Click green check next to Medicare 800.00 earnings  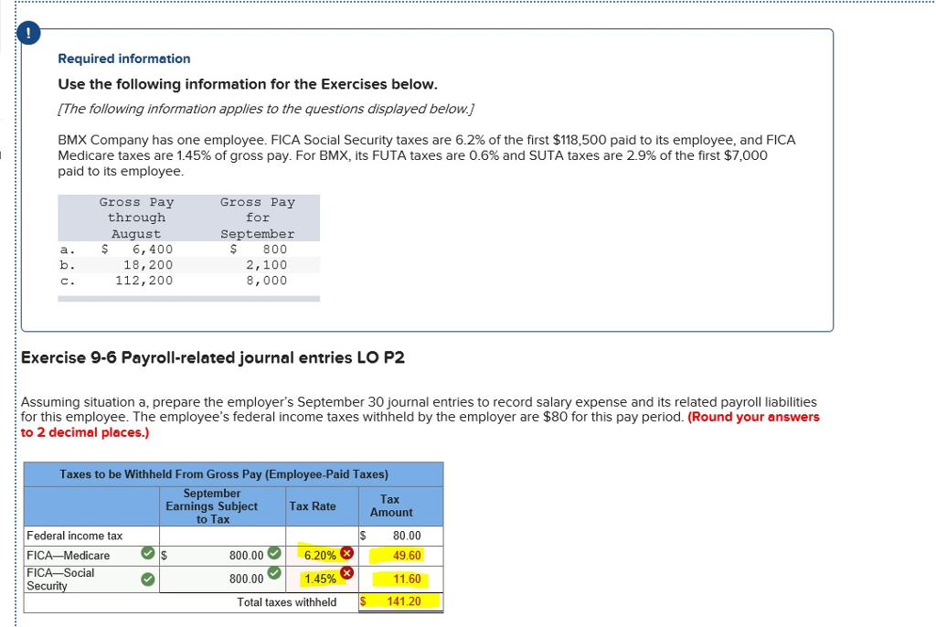pyautogui.click(x=274, y=553)
